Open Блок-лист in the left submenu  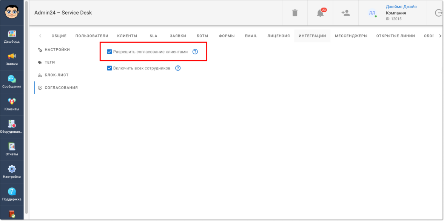(53, 75)
